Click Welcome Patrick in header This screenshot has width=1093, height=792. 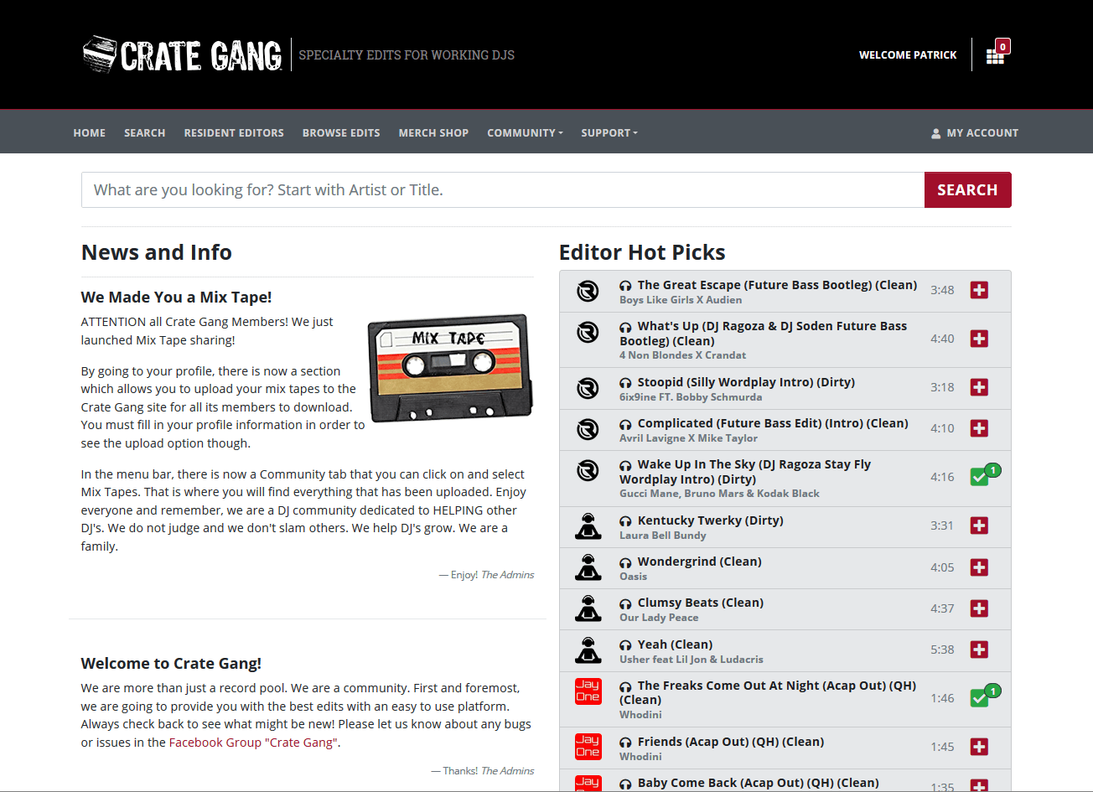point(908,55)
